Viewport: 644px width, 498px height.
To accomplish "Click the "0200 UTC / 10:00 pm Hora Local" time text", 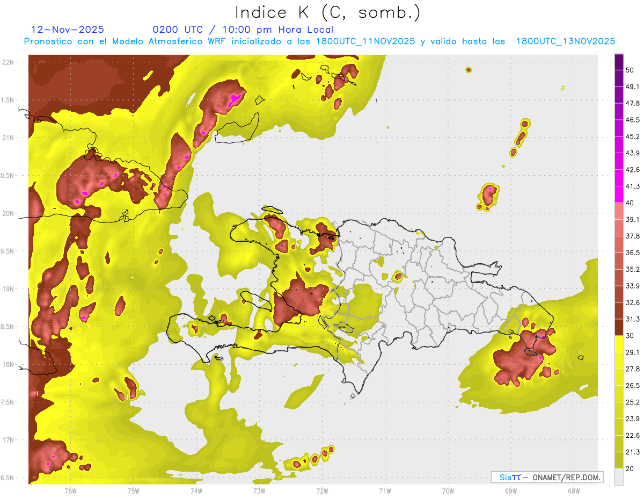I will click(243, 30).
